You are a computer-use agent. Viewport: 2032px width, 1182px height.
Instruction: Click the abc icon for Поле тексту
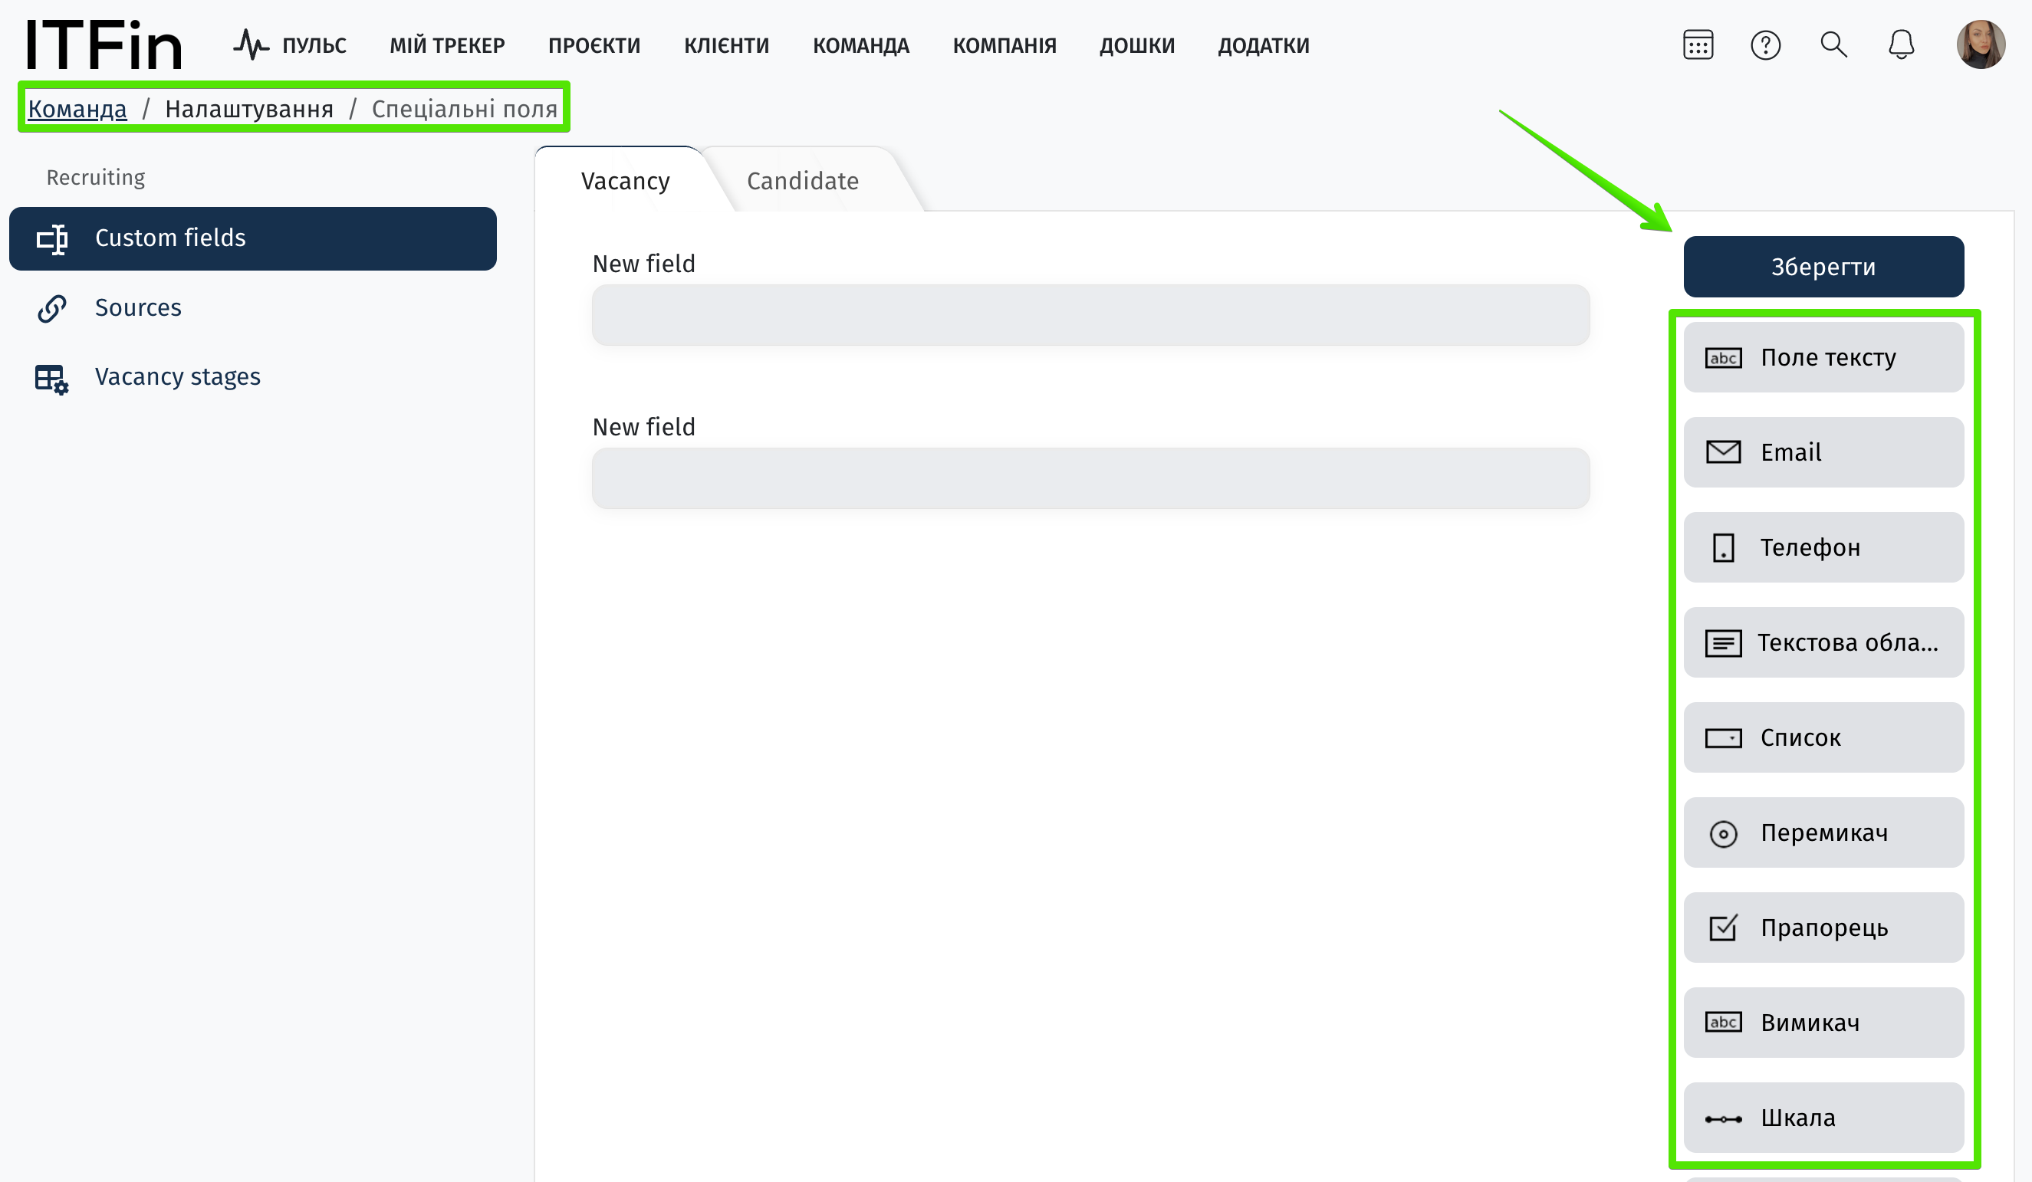(1723, 358)
